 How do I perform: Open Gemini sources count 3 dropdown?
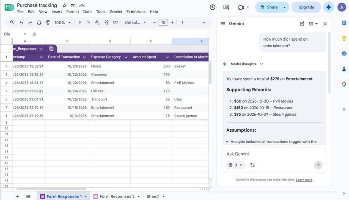[x=235, y=165]
